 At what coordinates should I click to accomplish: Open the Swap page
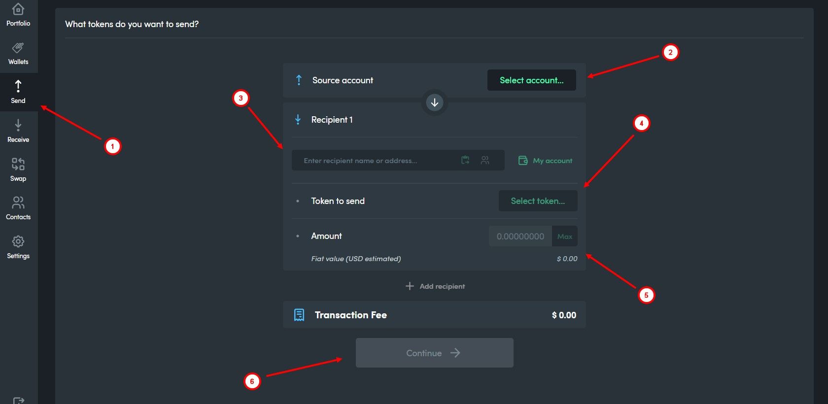(x=18, y=170)
